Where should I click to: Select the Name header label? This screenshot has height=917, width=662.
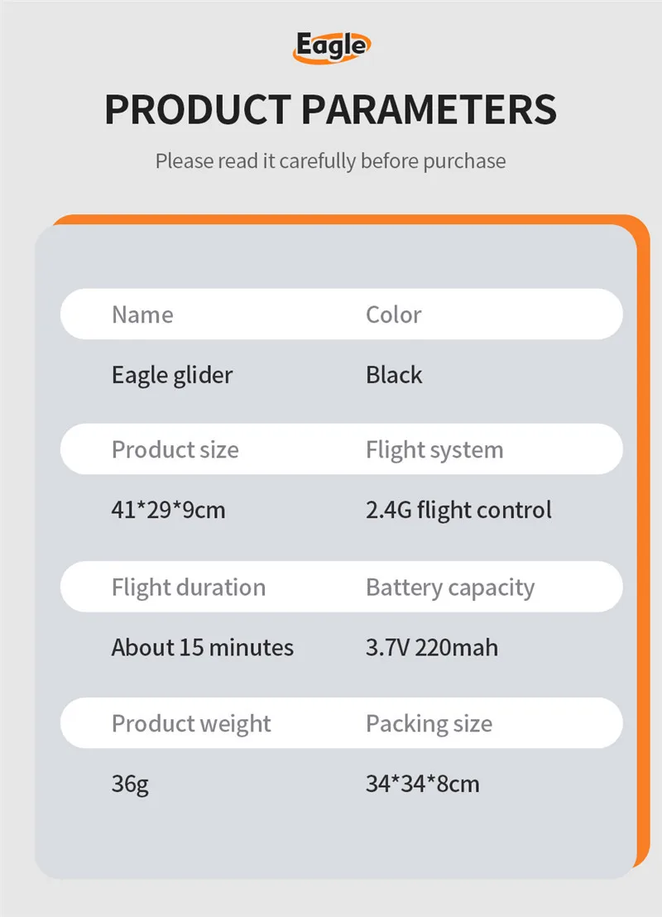point(142,314)
